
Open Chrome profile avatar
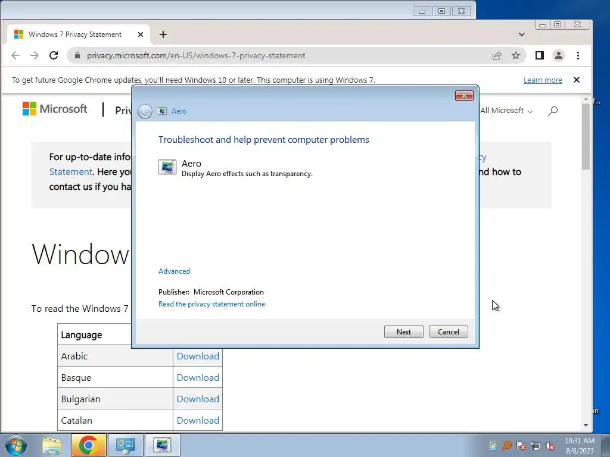(x=559, y=55)
